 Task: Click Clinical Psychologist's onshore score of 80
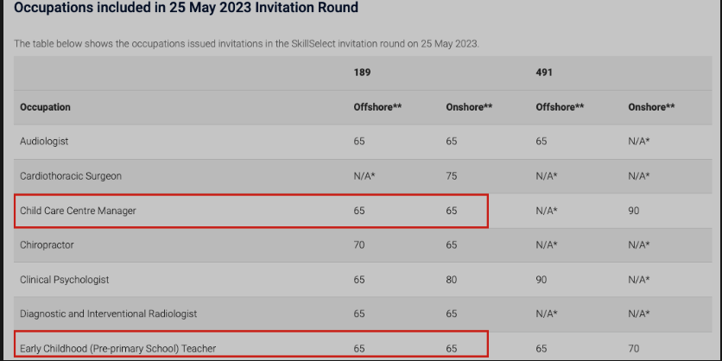[x=452, y=280]
